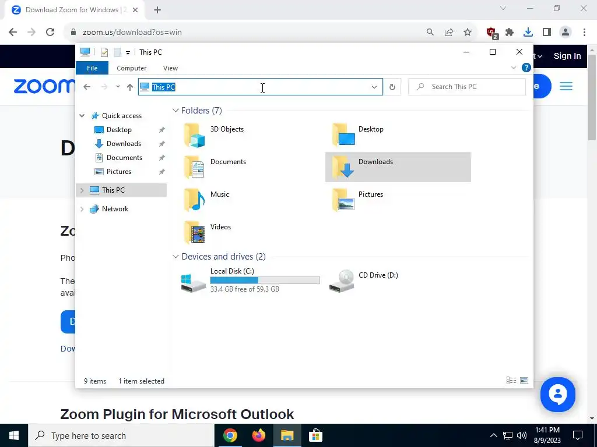The width and height of the screenshot is (597, 447).
Task: Expand Network in navigation pane
Action: [82, 209]
